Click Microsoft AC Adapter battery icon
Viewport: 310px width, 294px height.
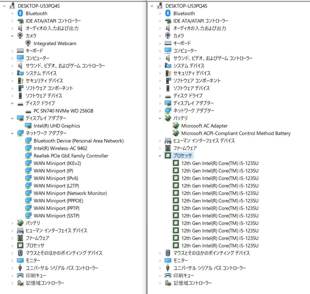pos(176,126)
